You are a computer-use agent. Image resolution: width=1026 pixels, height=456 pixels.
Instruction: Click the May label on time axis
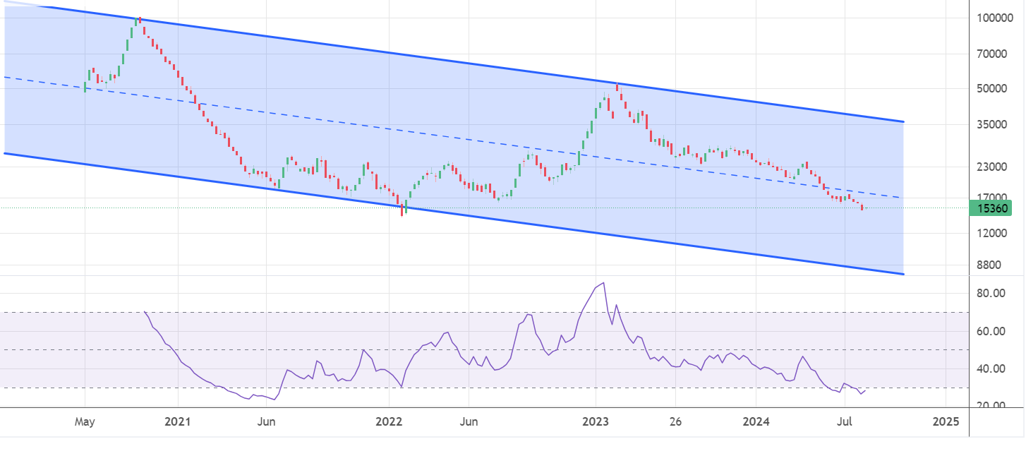point(85,422)
